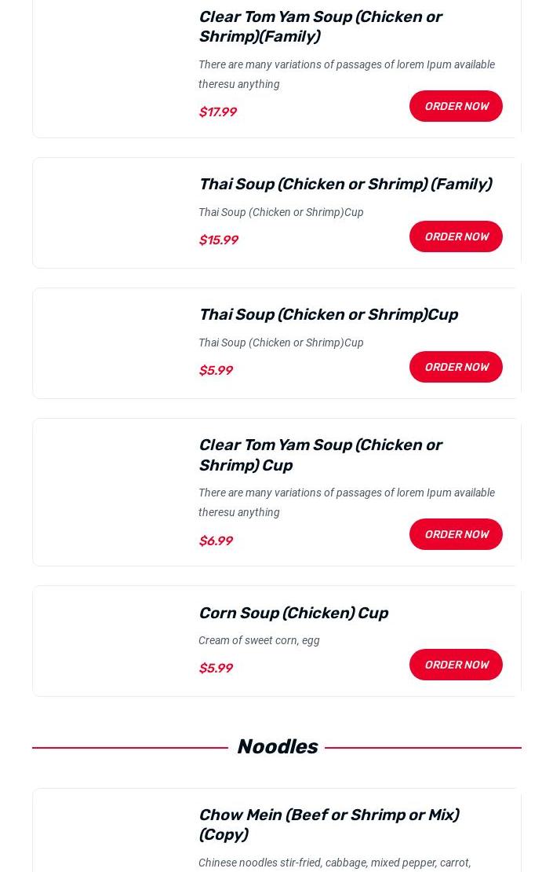Click Order Now for Corn Soup (Chicken) Cup
This screenshot has width=553, height=872.
pos(456,665)
